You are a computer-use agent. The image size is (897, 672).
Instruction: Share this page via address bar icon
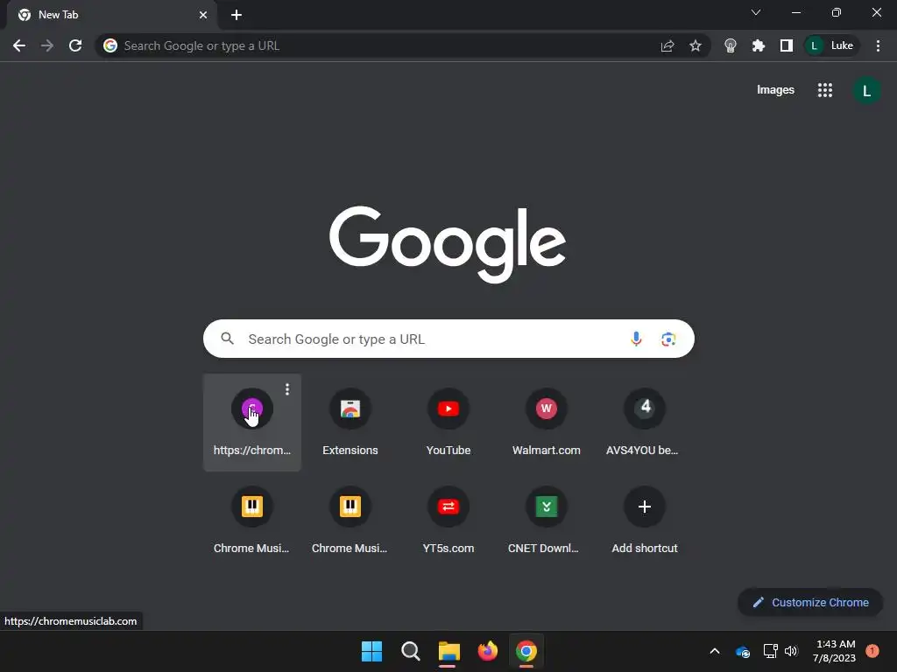(667, 45)
